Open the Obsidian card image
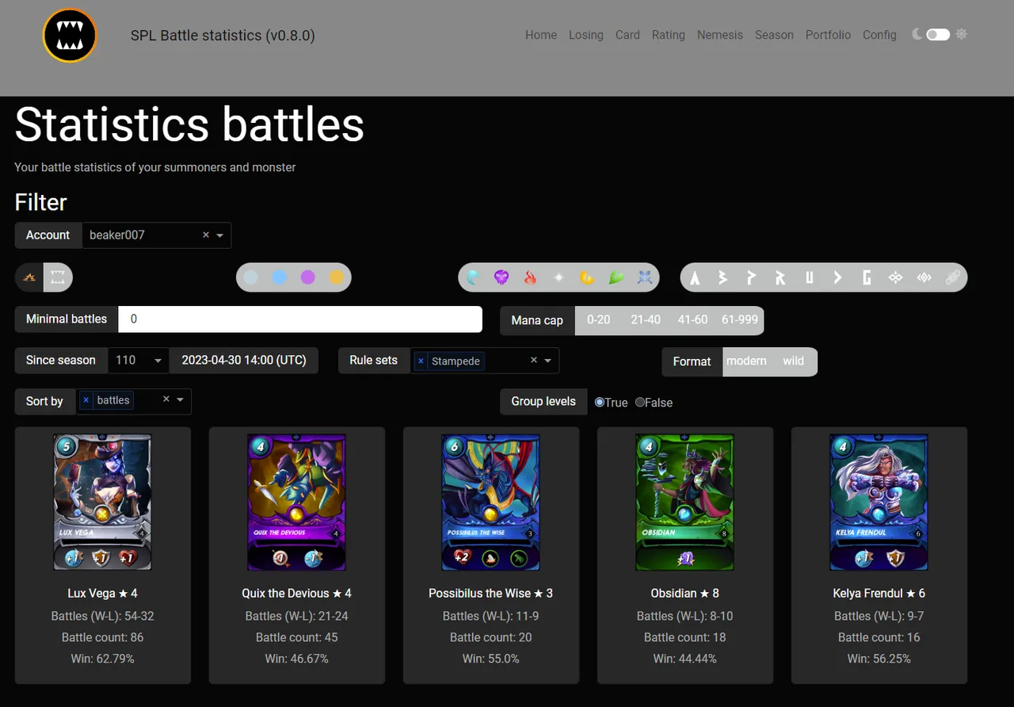 tap(684, 503)
